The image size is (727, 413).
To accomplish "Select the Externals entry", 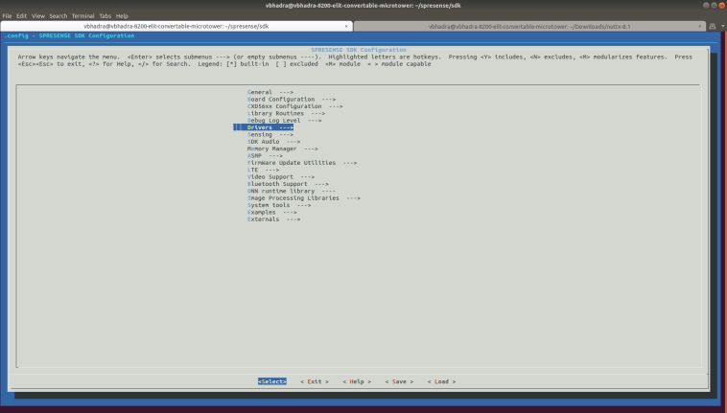I will pos(273,219).
